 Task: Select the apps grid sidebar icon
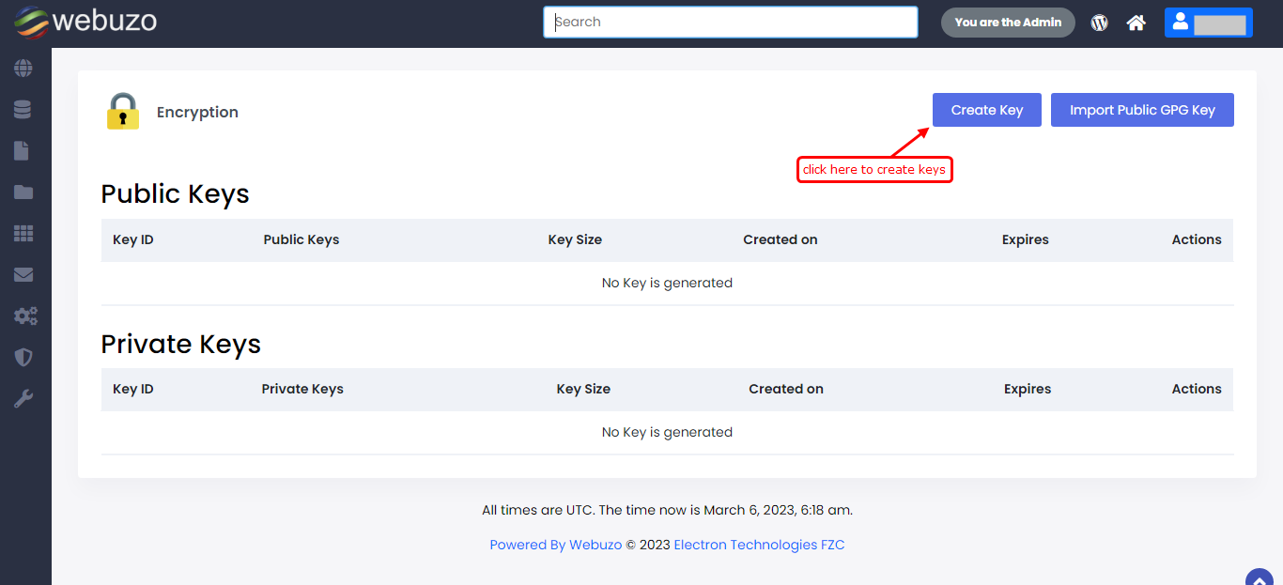pyautogui.click(x=23, y=234)
